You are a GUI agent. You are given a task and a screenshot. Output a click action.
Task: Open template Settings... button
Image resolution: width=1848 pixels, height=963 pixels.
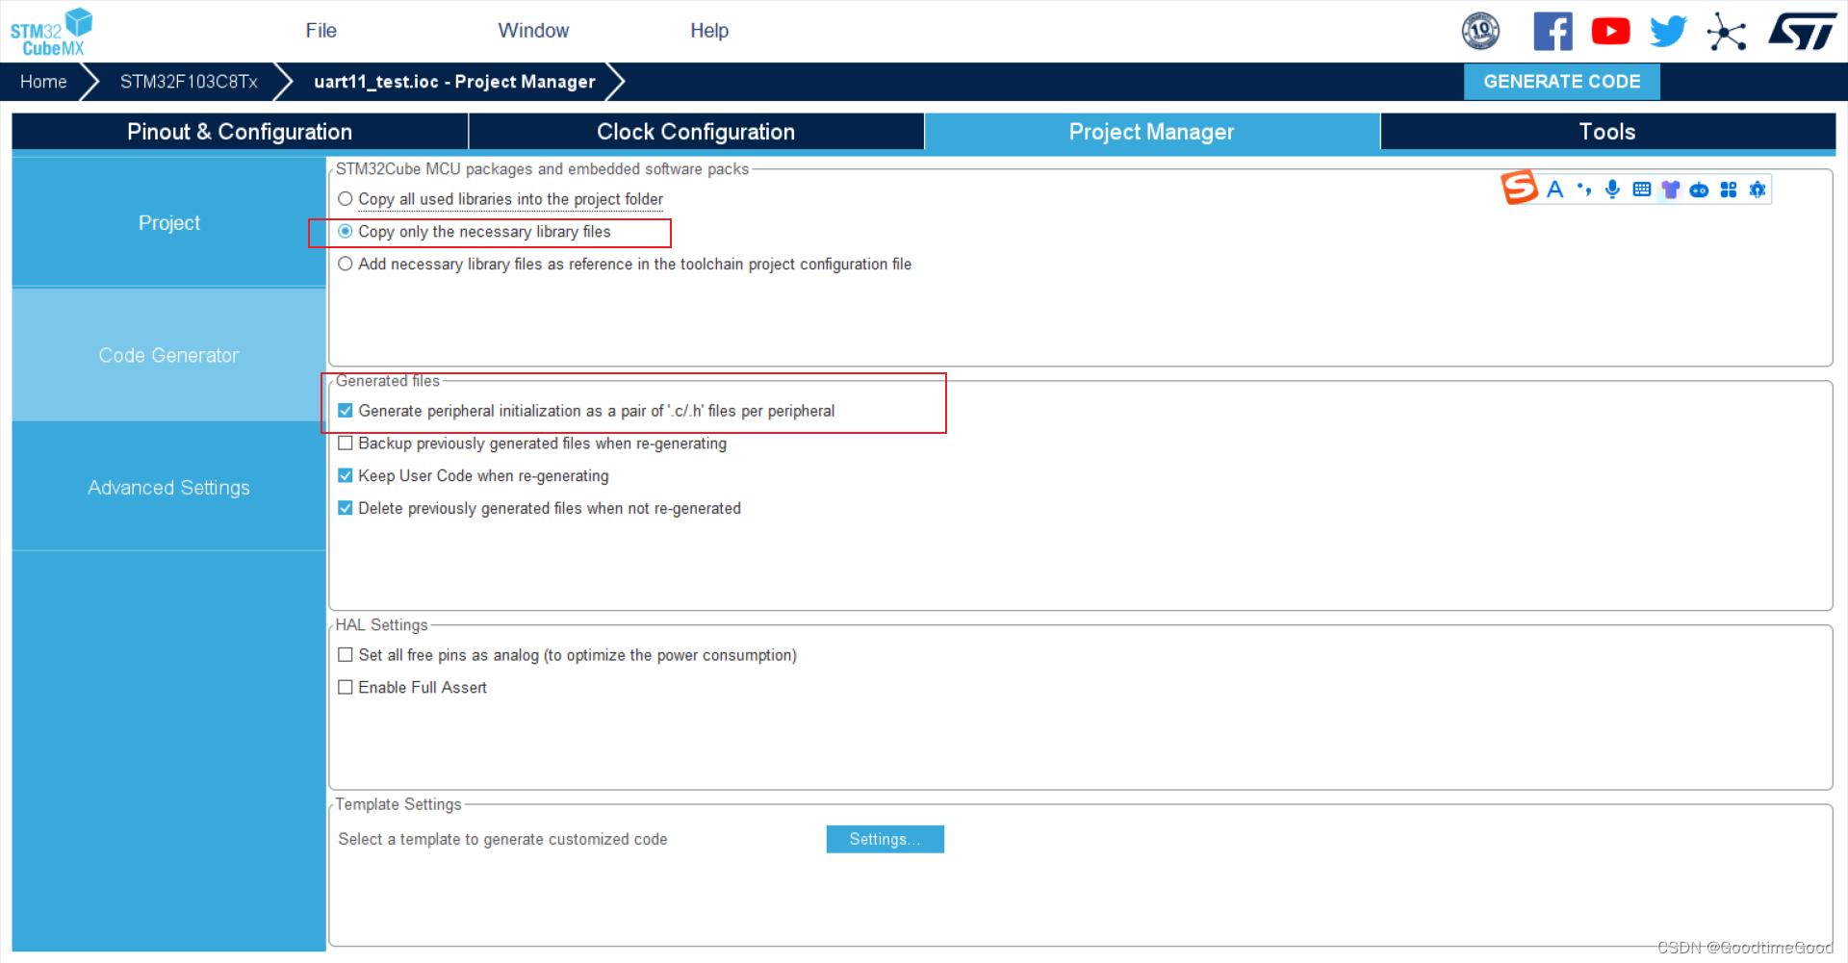tap(885, 839)
